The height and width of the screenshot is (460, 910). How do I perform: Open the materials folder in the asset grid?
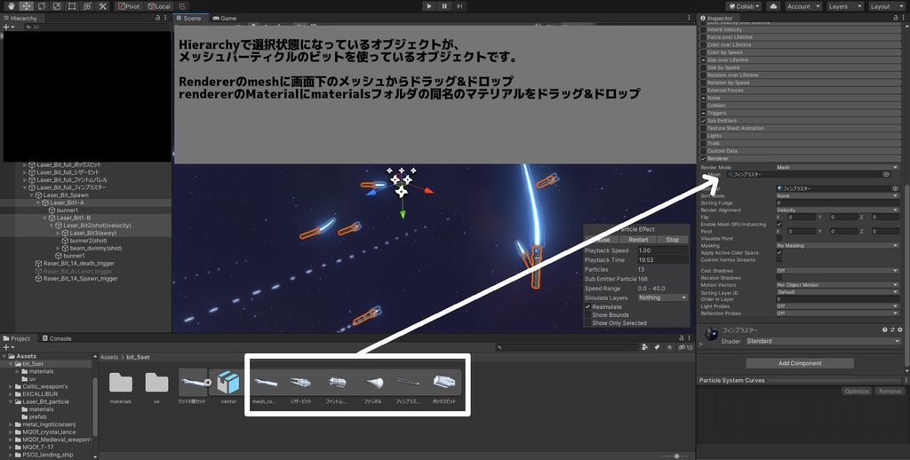tap(121, 386)
